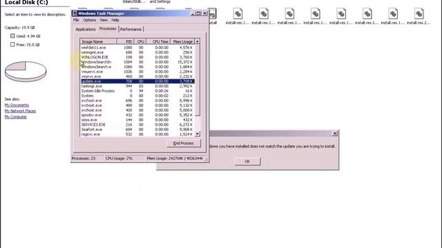
Task: Sort processes by the PID column header
Action: click(x=125, y=41)
